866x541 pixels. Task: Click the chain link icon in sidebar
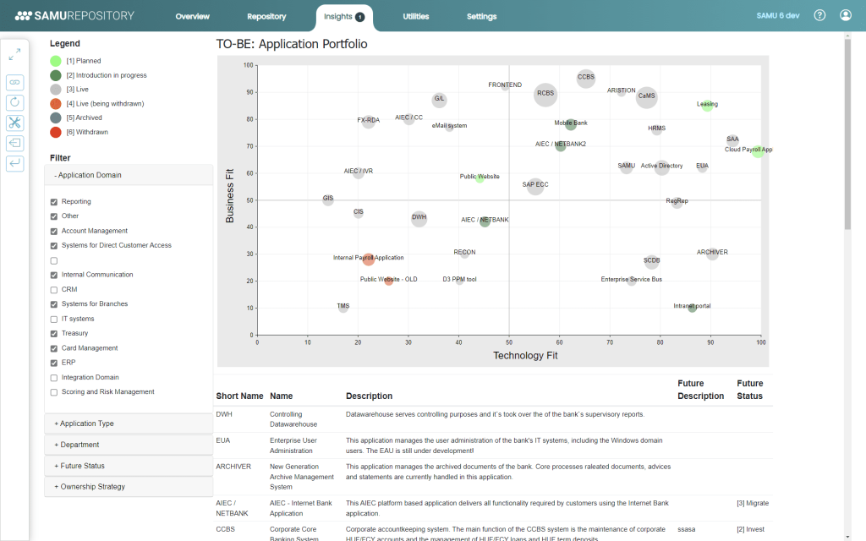pos(14,82)
